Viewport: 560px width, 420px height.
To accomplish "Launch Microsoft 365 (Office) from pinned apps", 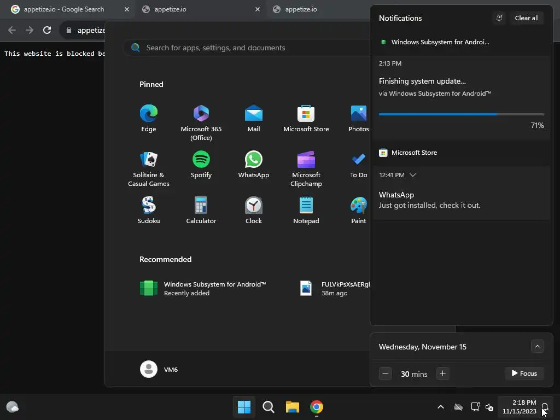I will point(201,123).
